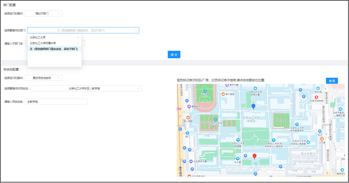This screenshot has height=183, width=349.
Task: Select the 北京化工大学附属中学 department option
Action: coord(55,43)
